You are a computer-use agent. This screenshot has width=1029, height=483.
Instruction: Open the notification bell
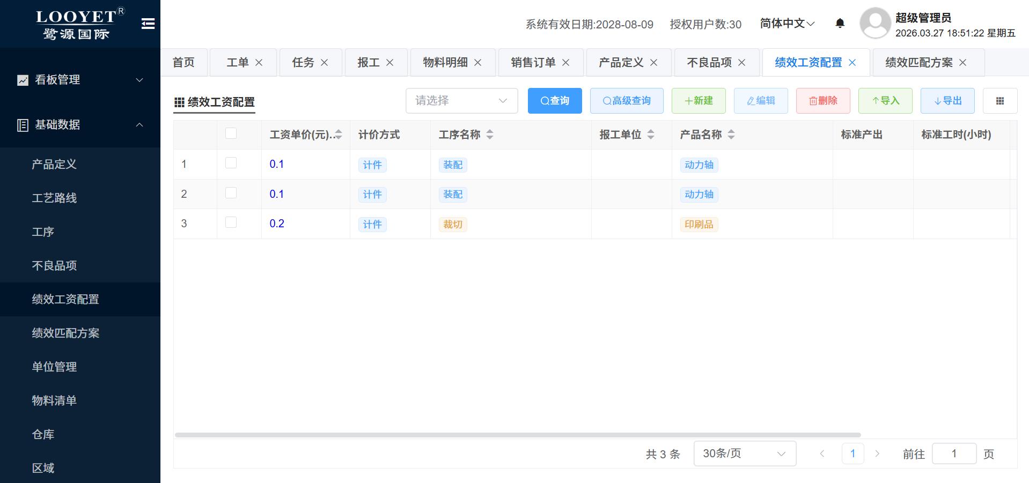(840, 23)
